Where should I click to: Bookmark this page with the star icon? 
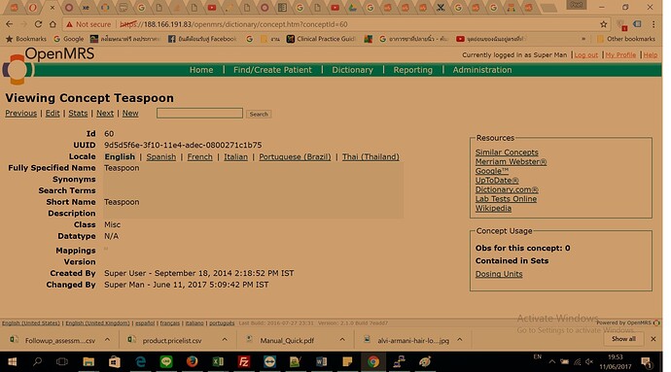603,24
